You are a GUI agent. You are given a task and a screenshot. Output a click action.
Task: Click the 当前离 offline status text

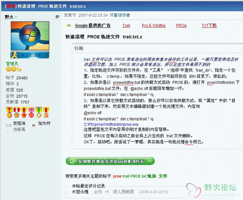click(19, 129)
